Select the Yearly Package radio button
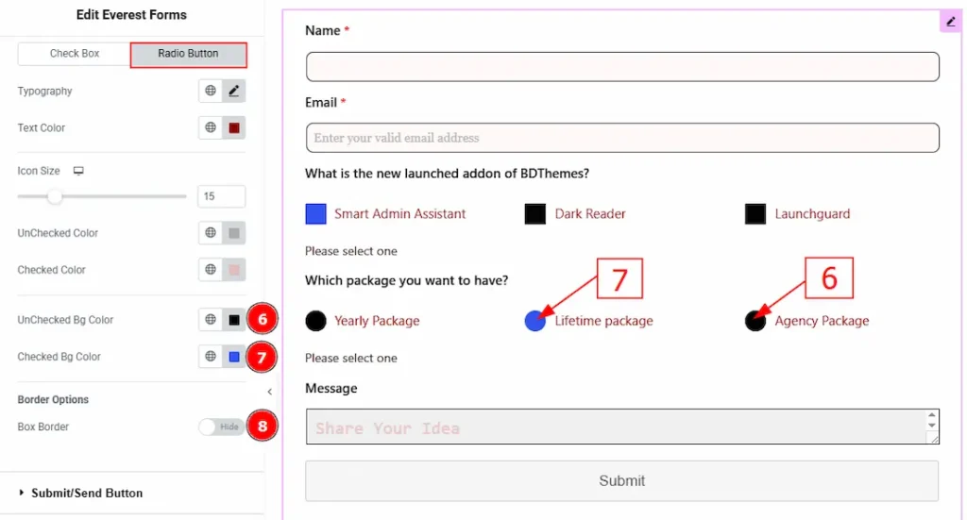The width and height of the screenshot is (967, 520). click(x=316, y=321)
